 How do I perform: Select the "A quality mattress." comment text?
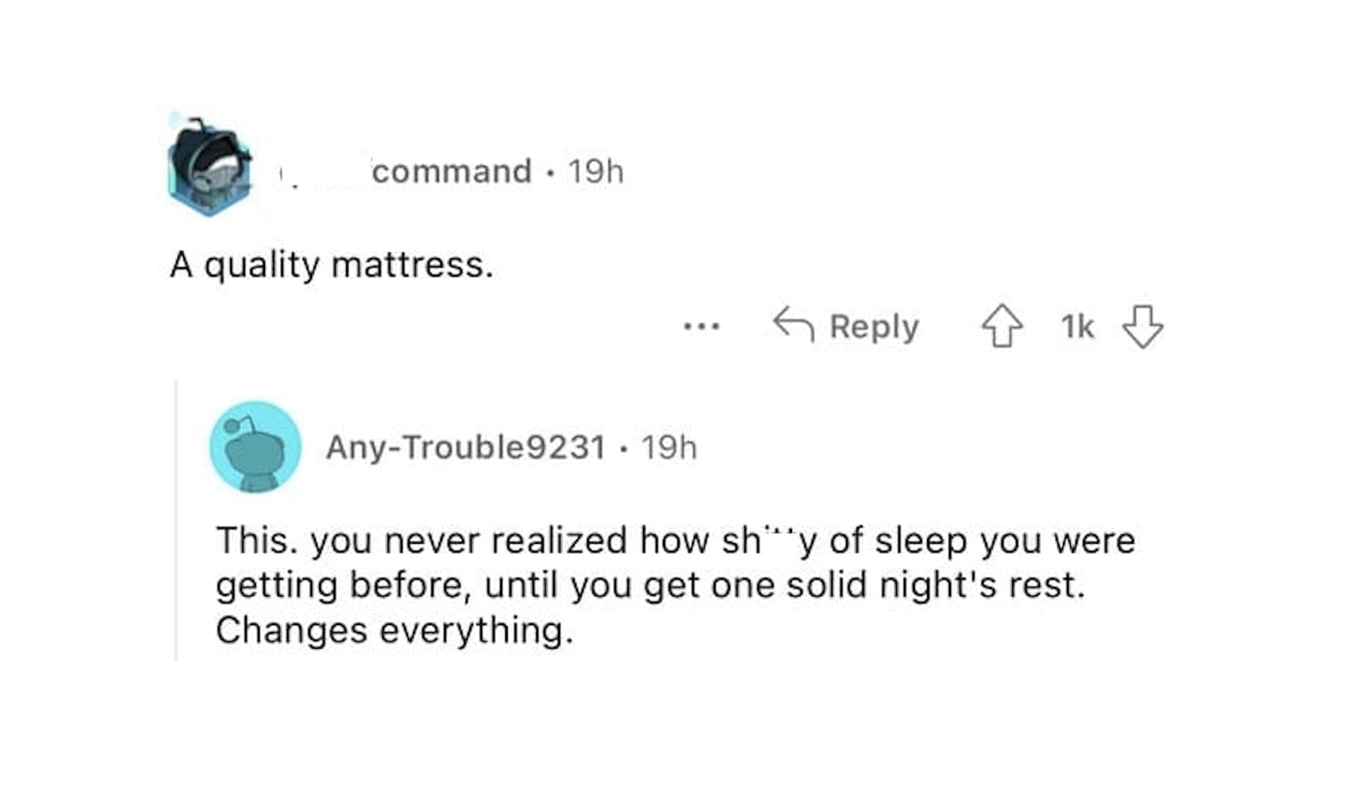(x=331, y=265)
